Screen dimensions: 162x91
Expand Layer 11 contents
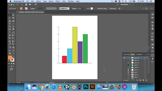click(x=130, y=60)
